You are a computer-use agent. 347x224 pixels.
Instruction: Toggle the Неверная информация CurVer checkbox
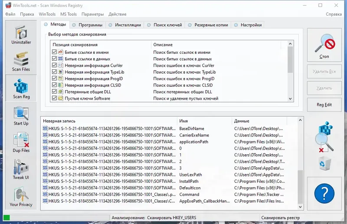click(54, 65)
